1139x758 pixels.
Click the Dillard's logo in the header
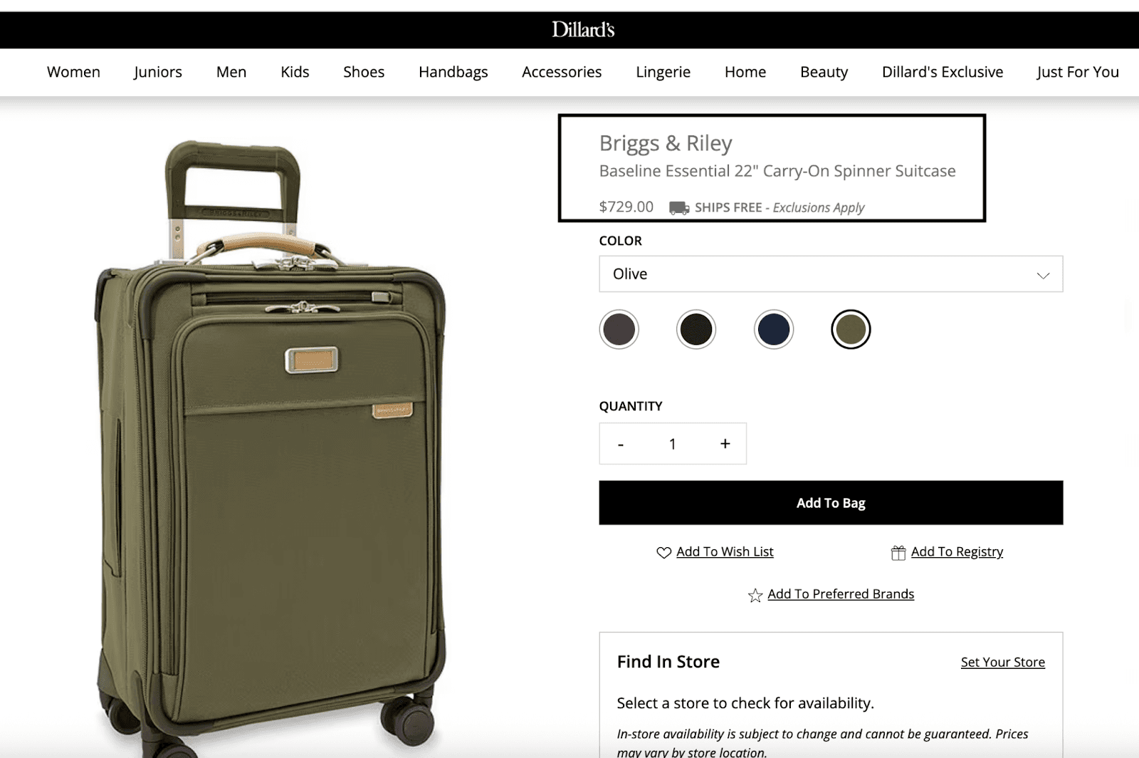click(583, 30)
